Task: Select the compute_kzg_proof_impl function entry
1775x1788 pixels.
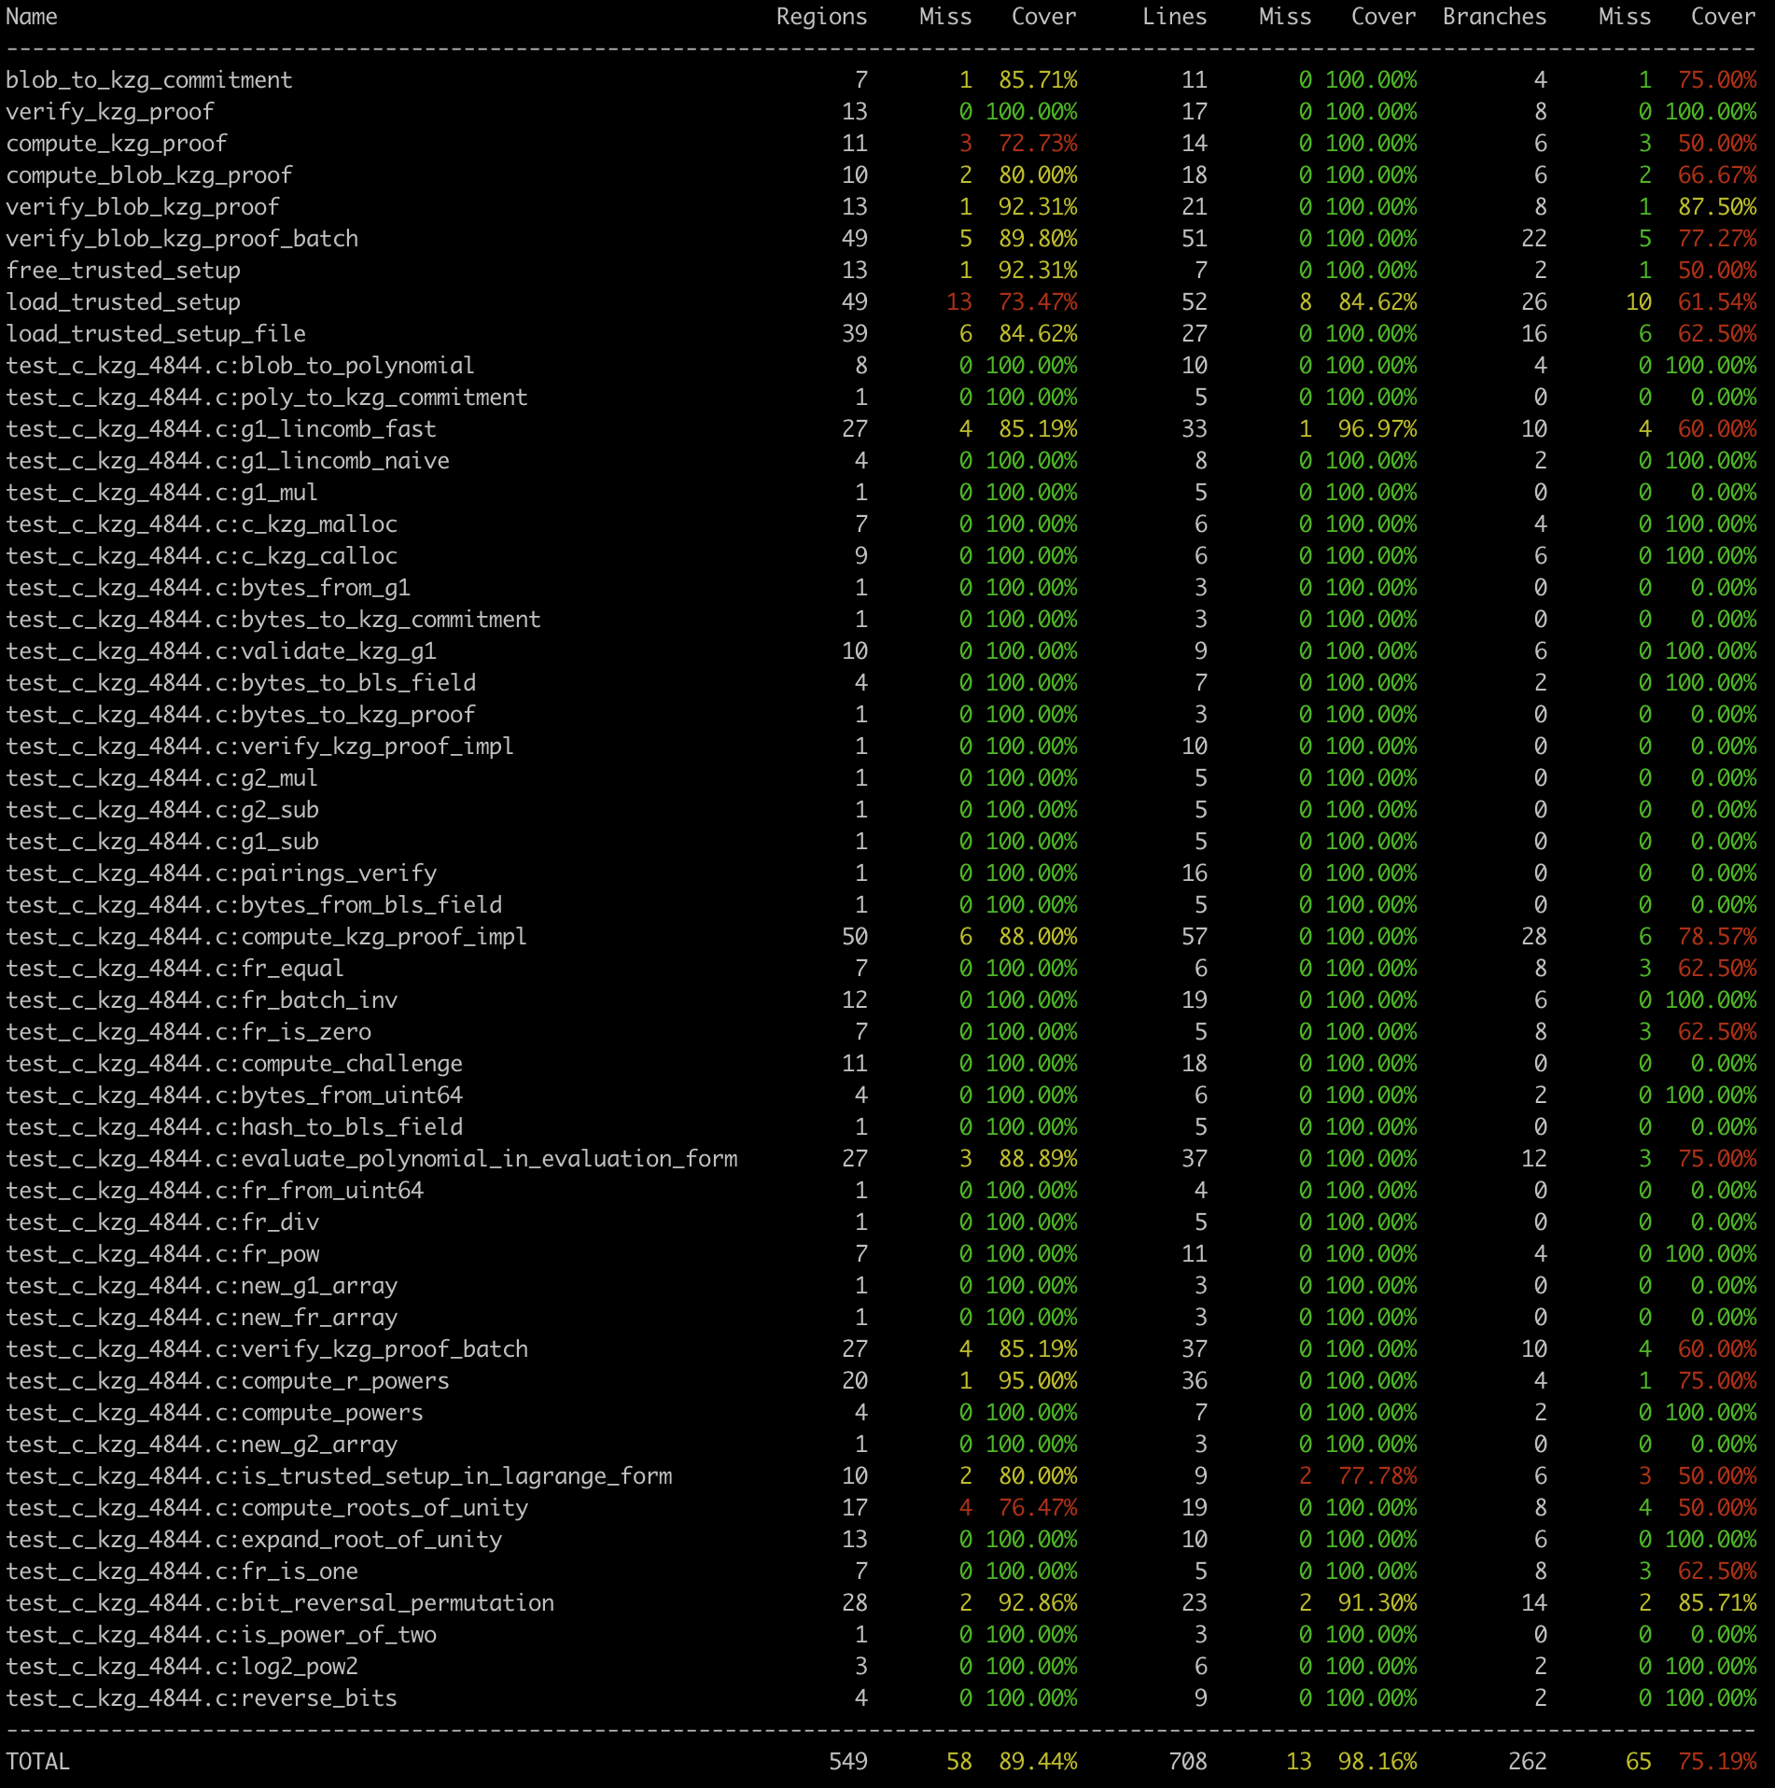Action: coord(266,937)
